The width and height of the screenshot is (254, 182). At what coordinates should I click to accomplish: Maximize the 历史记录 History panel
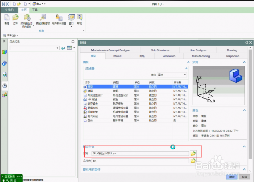73,41
